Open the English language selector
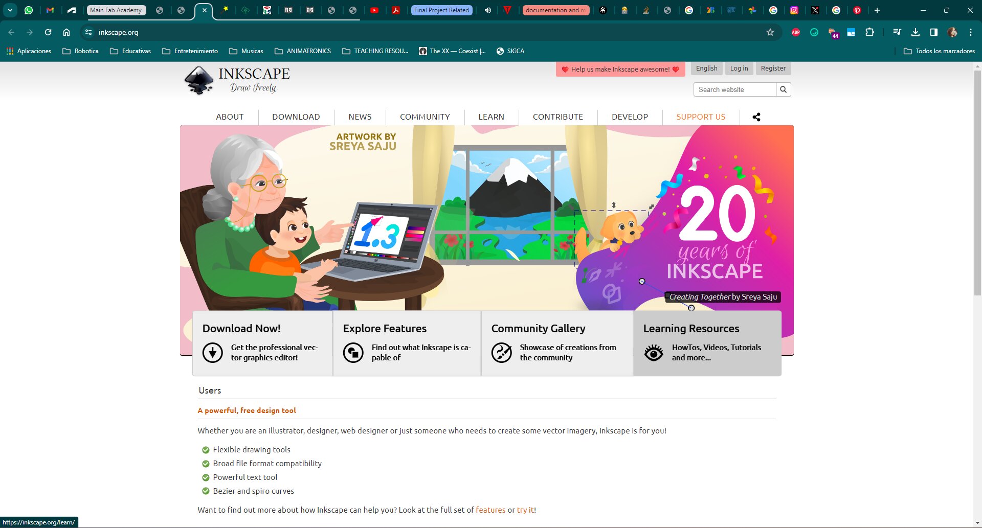 tap(706, 68)
